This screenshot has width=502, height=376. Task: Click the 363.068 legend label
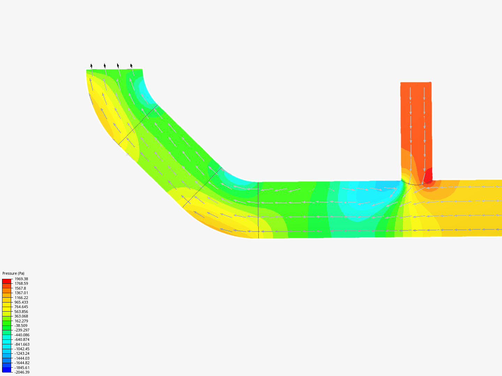coord(21,316)
